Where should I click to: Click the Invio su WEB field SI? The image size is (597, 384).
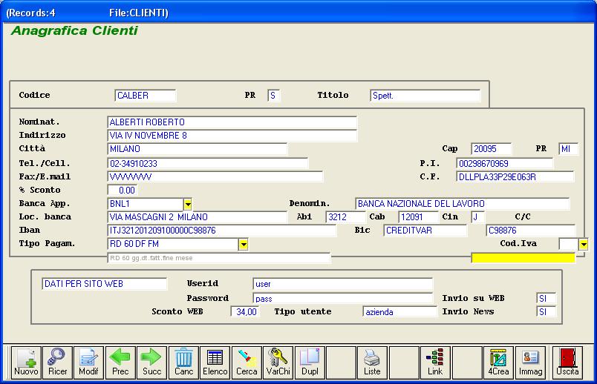(546, 298)
